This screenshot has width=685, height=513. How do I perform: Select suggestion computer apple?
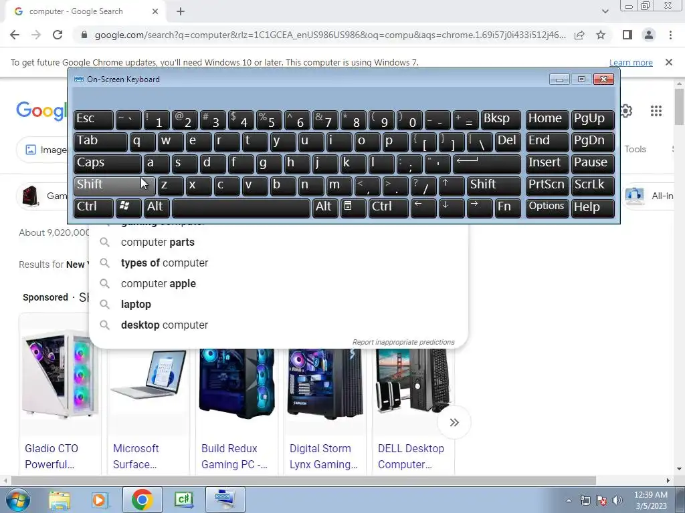(x=278, y=283)
